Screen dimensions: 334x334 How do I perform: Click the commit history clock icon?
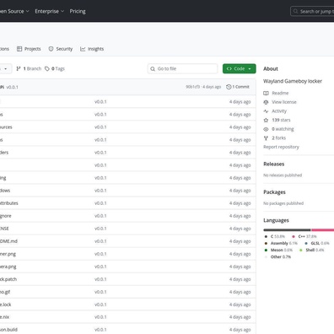pyautogui.click(x=229, y=87)
